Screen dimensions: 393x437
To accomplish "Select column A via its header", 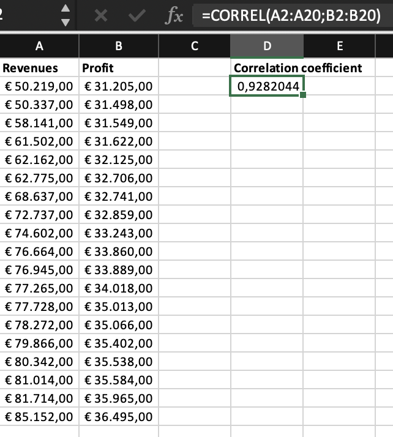I will [x=39, y=46].
